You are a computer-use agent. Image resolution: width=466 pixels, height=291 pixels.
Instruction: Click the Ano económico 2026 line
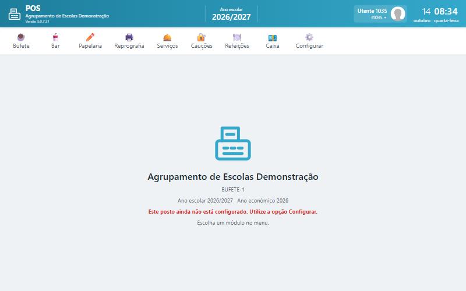[263, 200]
